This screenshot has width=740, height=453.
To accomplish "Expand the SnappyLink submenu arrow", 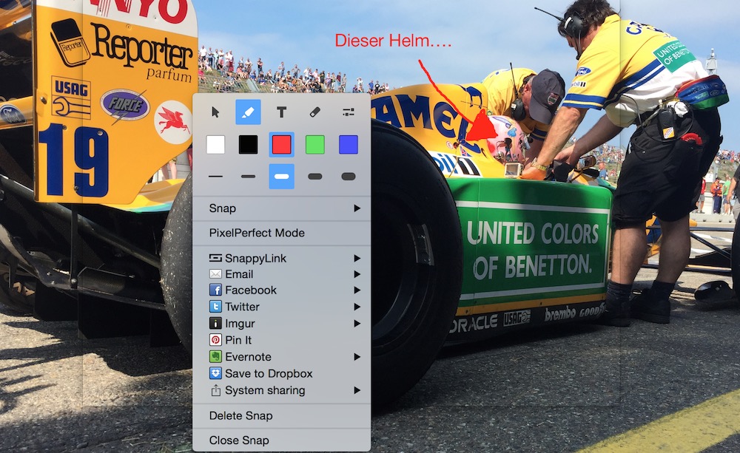I will [357, 258].
